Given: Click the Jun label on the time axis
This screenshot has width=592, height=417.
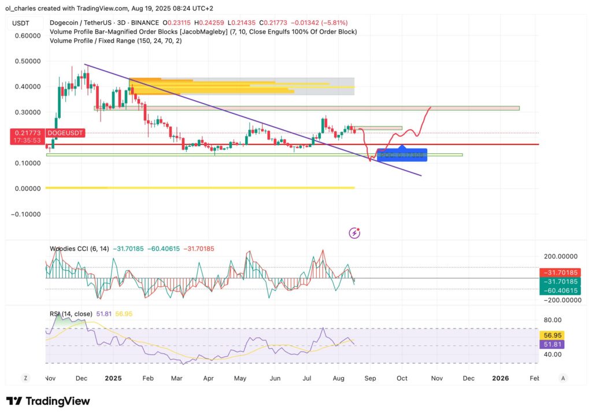Looking at the screenshot, I should tap(275, 378).
